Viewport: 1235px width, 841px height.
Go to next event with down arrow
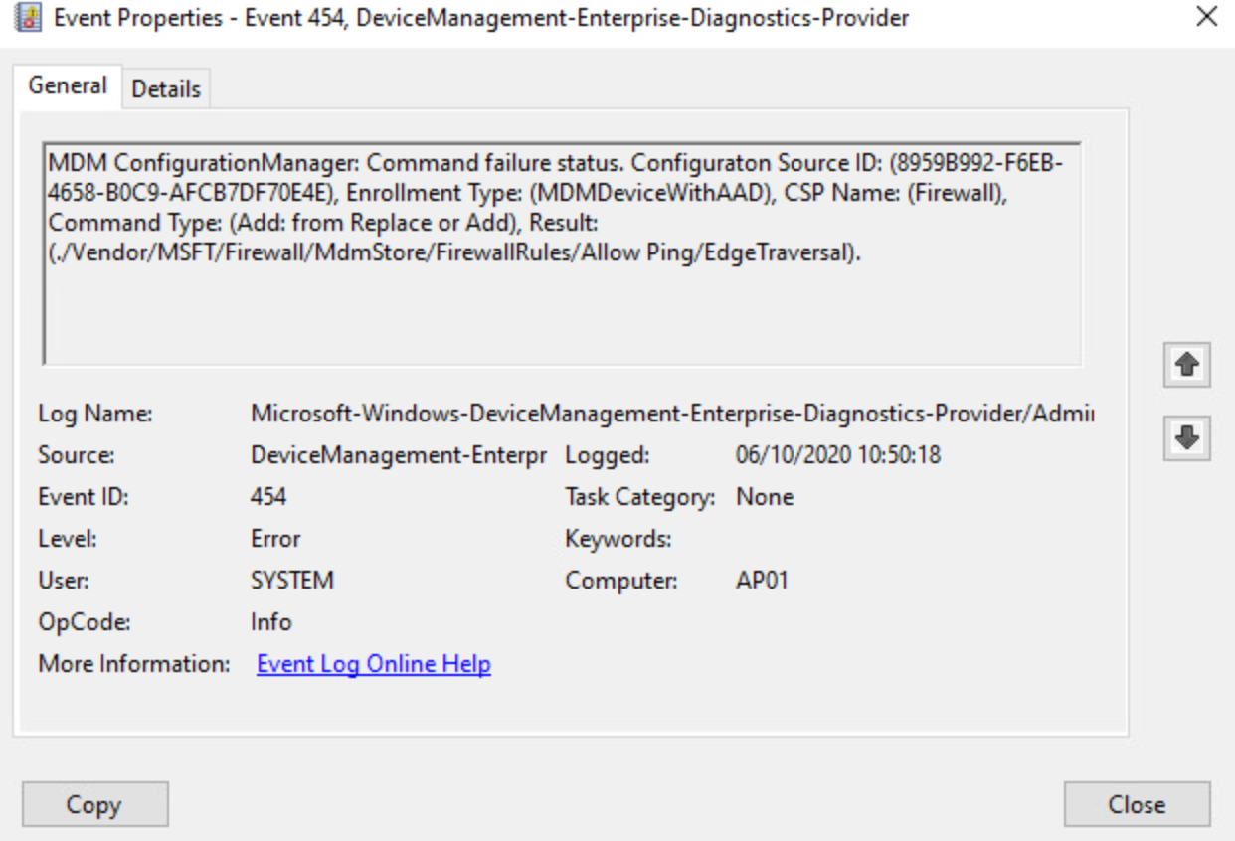click(1185, 437)
